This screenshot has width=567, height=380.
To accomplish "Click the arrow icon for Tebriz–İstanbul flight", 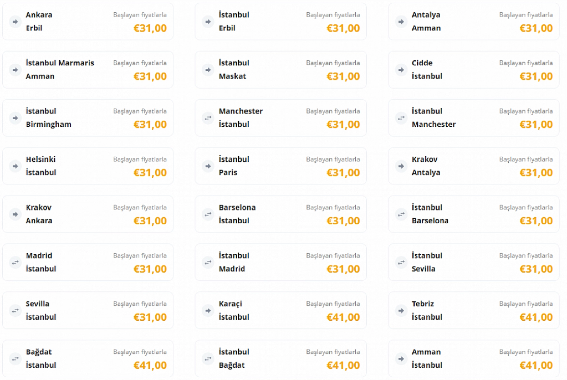I will point(401,311).
